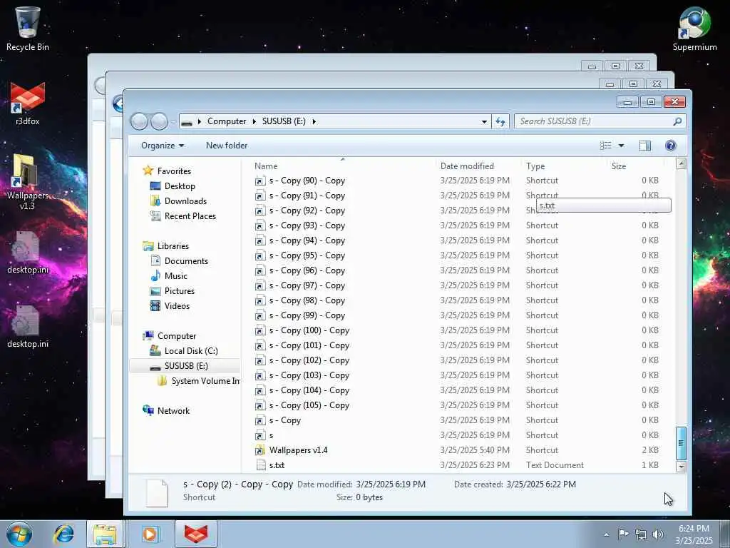
Task: Open the volume speaker tray icon
Action: (658, 534)
